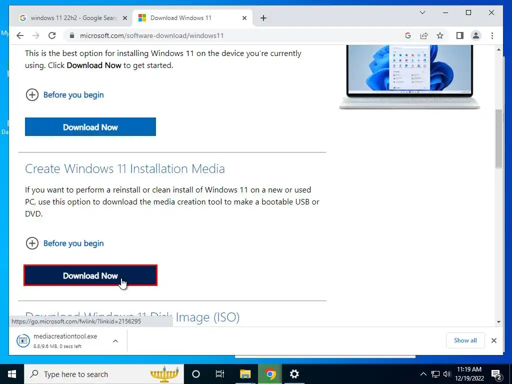
Task: Click the scrollbar up arrow
Action: pos(498,49)
